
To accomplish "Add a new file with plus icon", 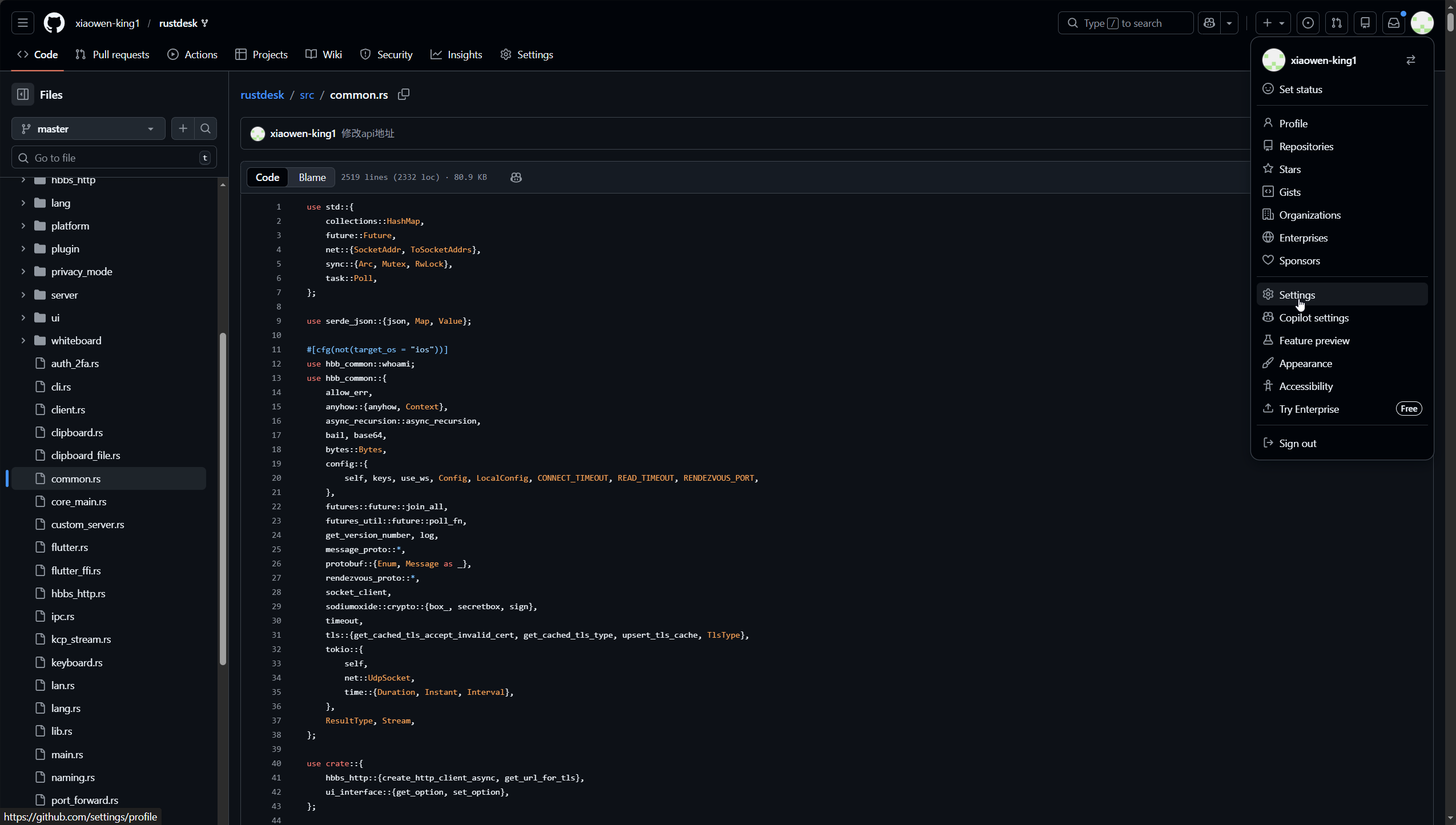I will pyautogui.click(x=183, y=128).
